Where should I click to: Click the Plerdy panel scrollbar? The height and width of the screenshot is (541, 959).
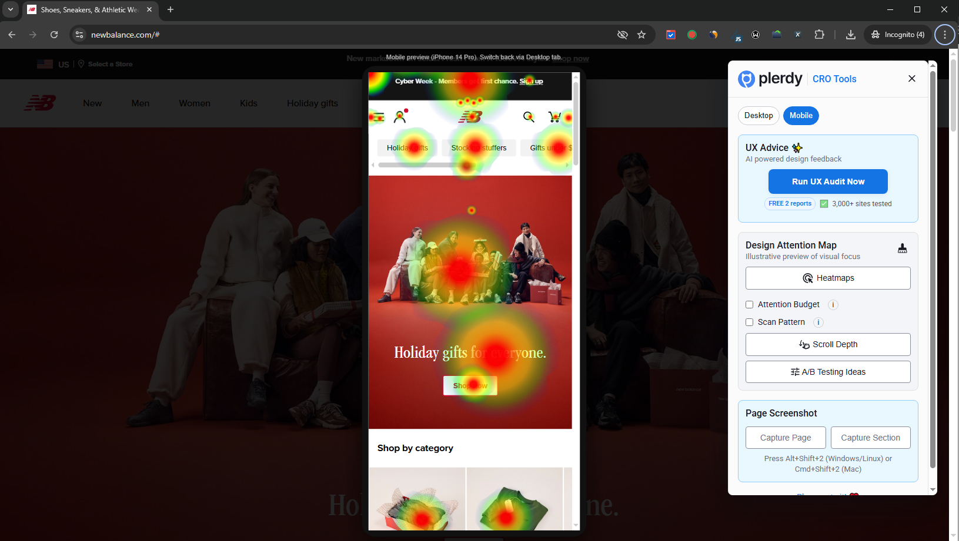[x=933, y=270]
